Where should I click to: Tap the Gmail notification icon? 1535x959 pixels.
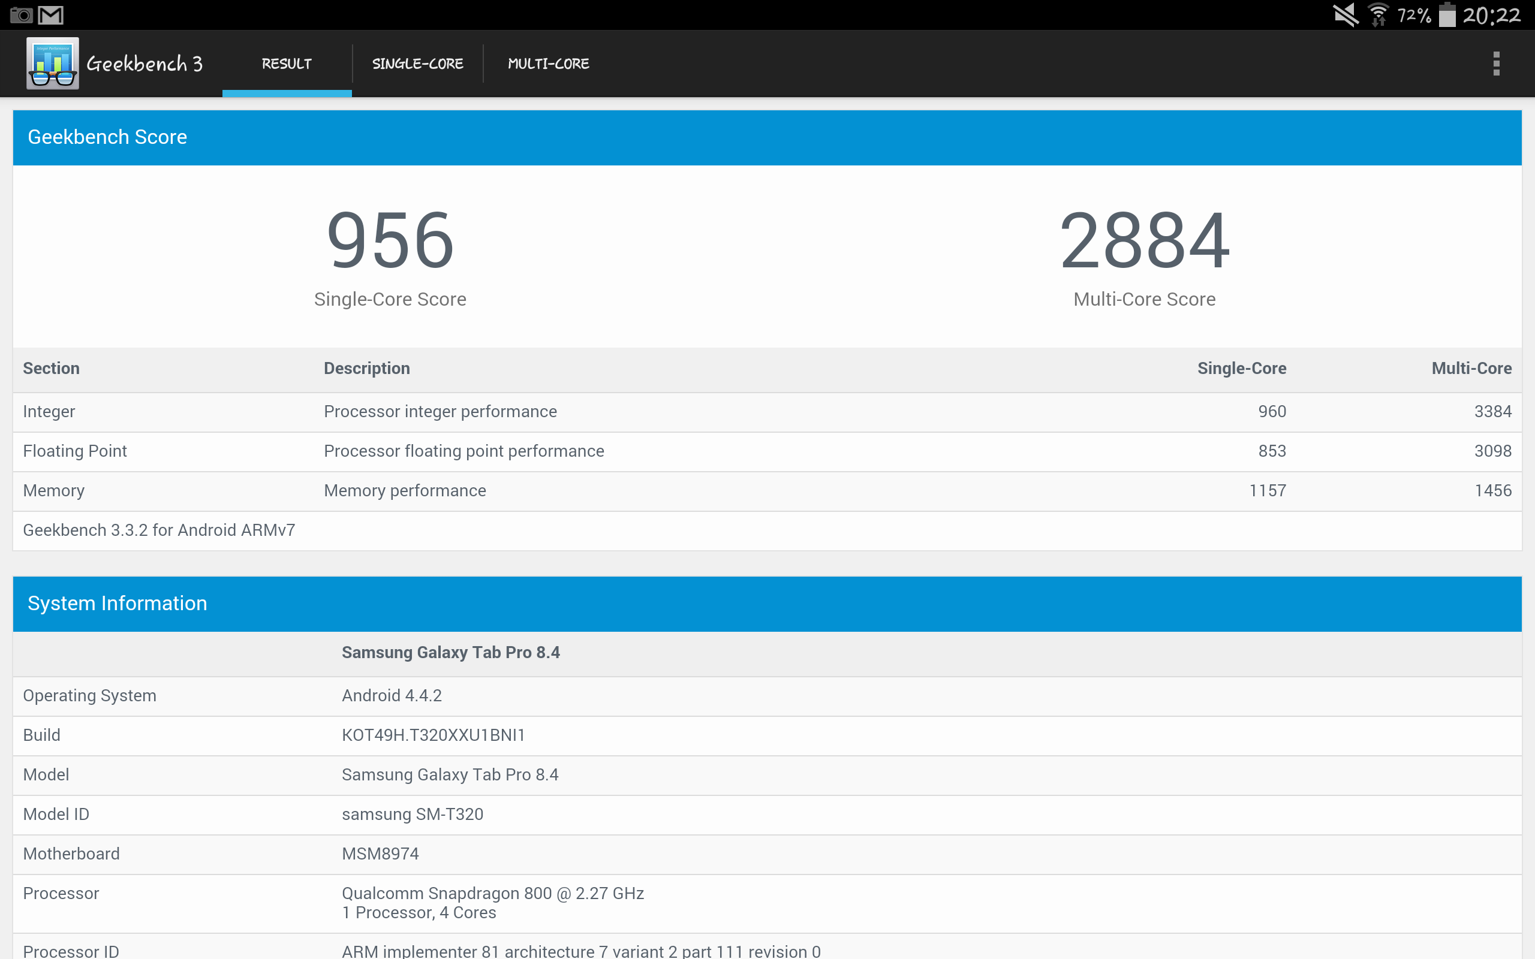51,14
